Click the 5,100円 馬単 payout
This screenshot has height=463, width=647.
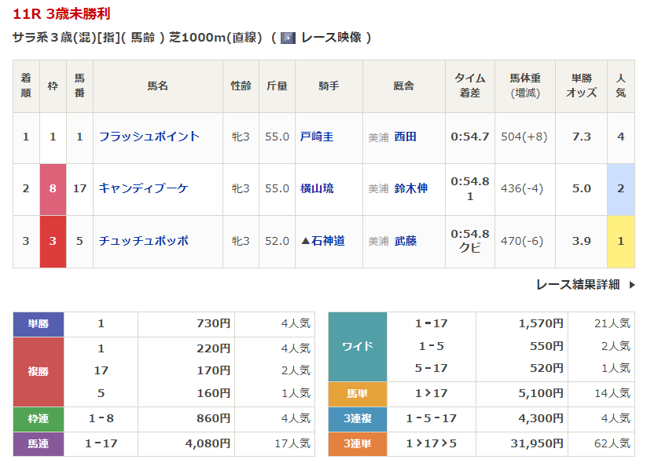tap(541, 393)
